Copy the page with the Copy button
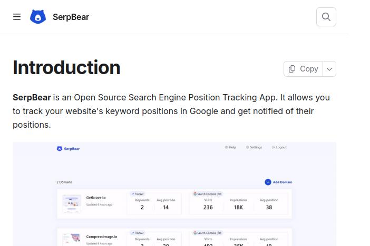 click(304, 69)
